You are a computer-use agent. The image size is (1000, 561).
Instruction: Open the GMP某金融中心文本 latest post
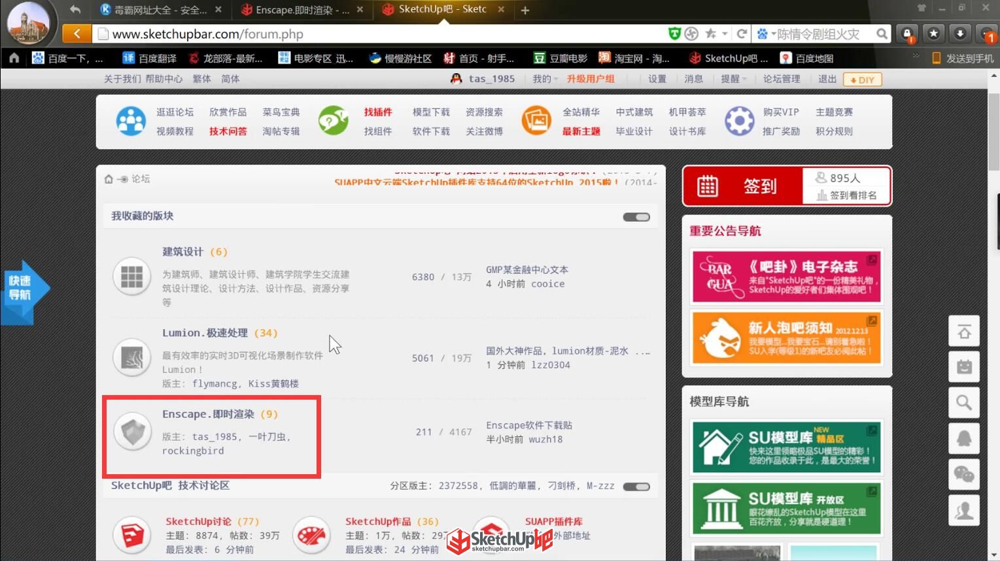(x=527, y=270)
